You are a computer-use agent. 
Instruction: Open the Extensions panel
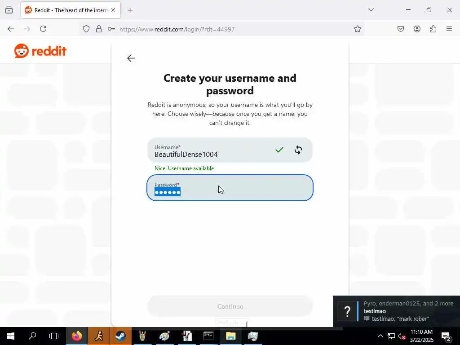433,29
